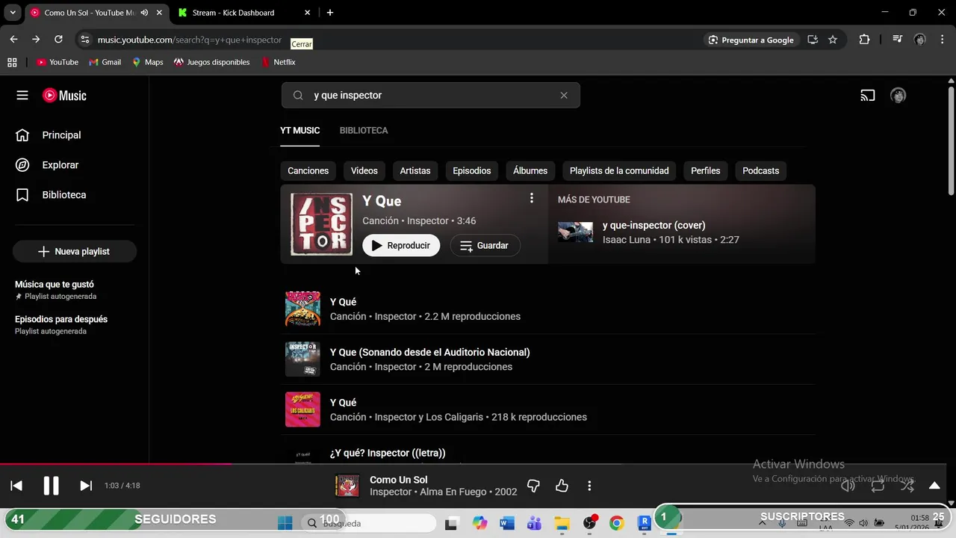Open the tab search dropdown arrow
This screenshot has height=538, width=956.
(13, 13)
